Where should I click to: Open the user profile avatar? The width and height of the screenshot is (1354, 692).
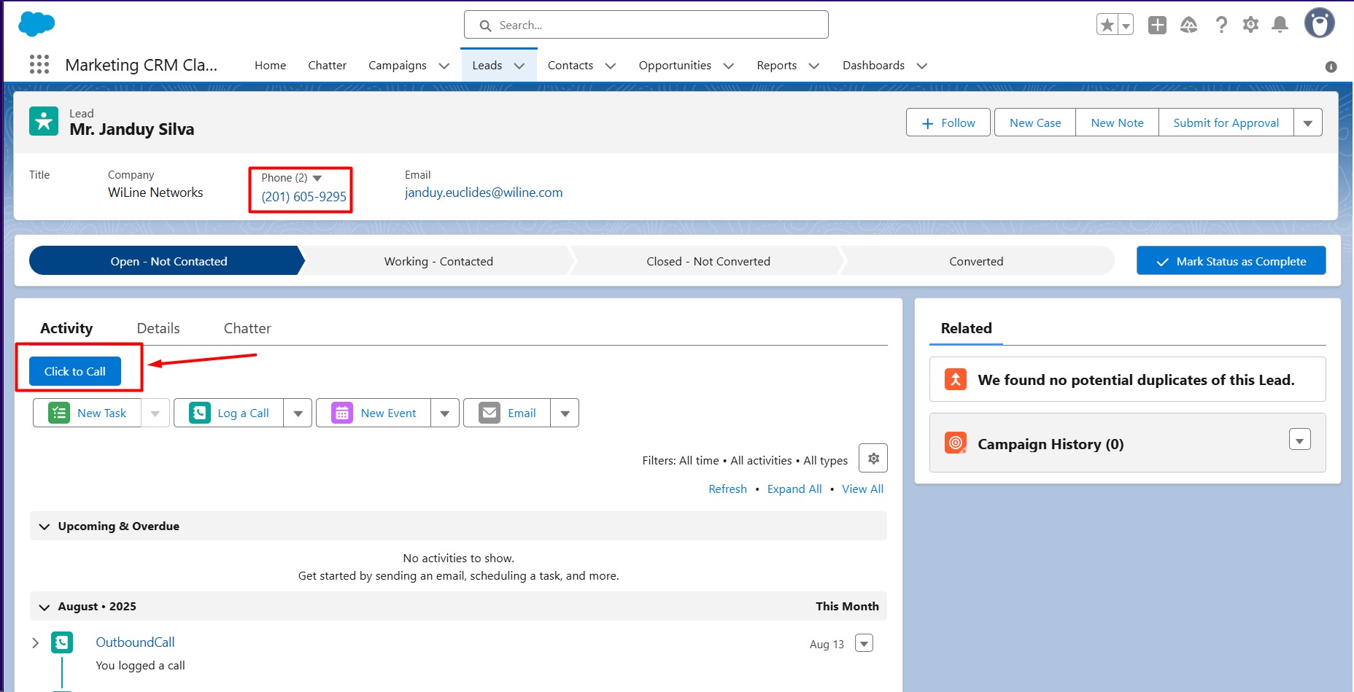[1319, 23]
